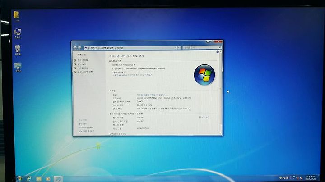Screen dimensions: 325x182
Task: Open the clock and date in tray
Action: click(x=310, y=178)
